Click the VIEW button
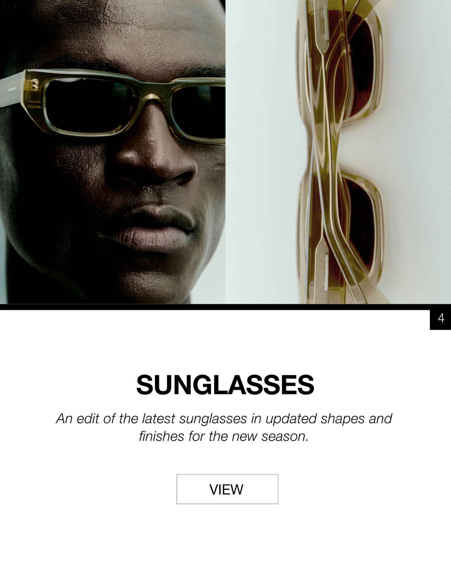The width and height of the screenshot is (451, 569). pos(227,489)
